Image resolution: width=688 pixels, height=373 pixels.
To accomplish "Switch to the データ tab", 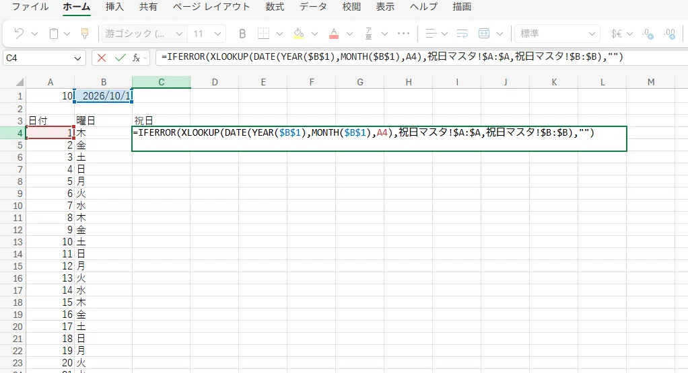I will (313, 7).
